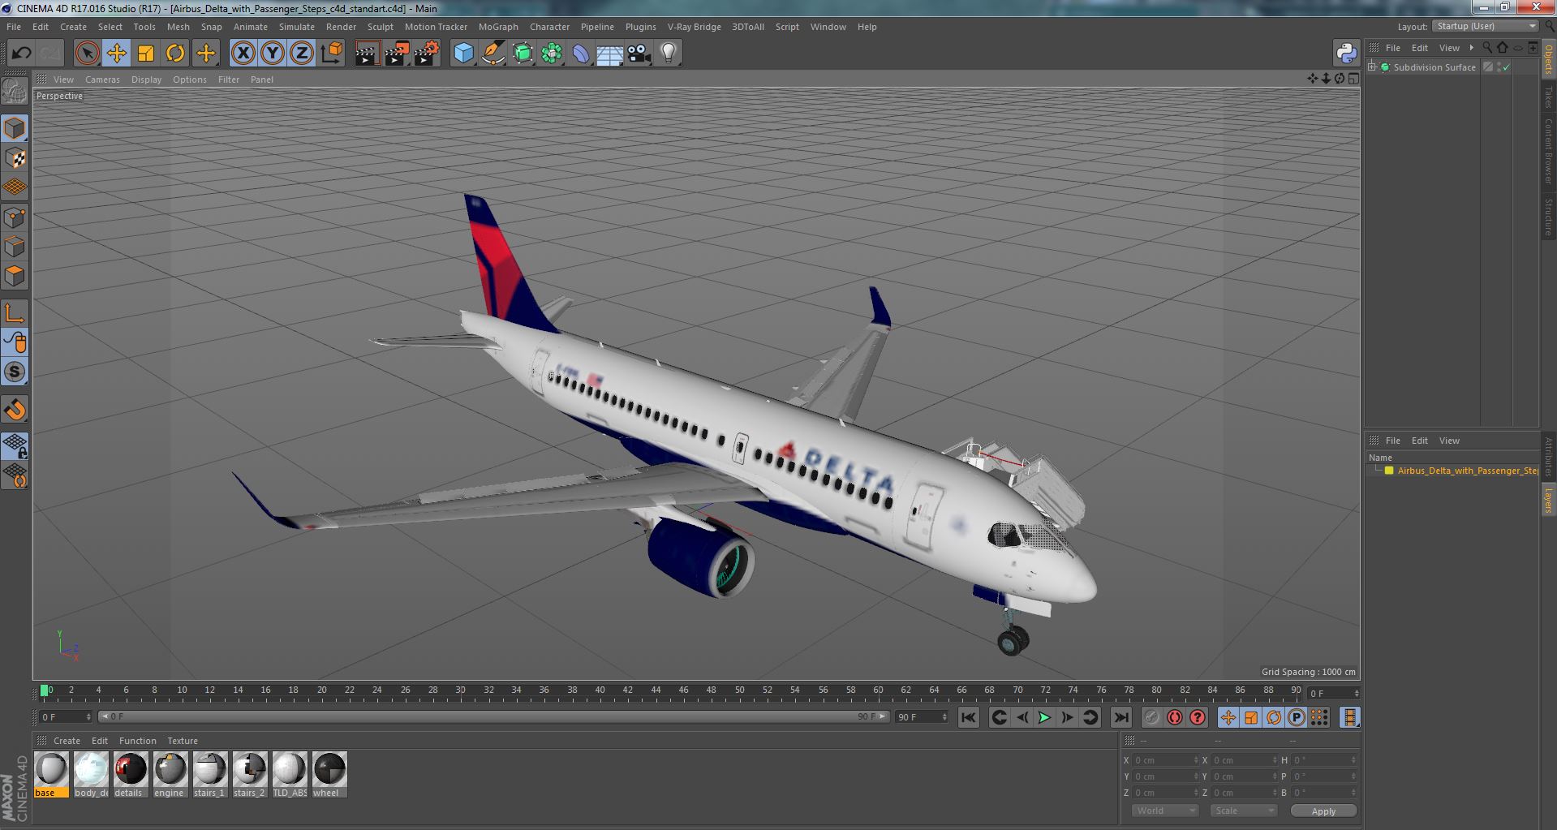
Task: Add a Camera object
Action: [639, 54]
